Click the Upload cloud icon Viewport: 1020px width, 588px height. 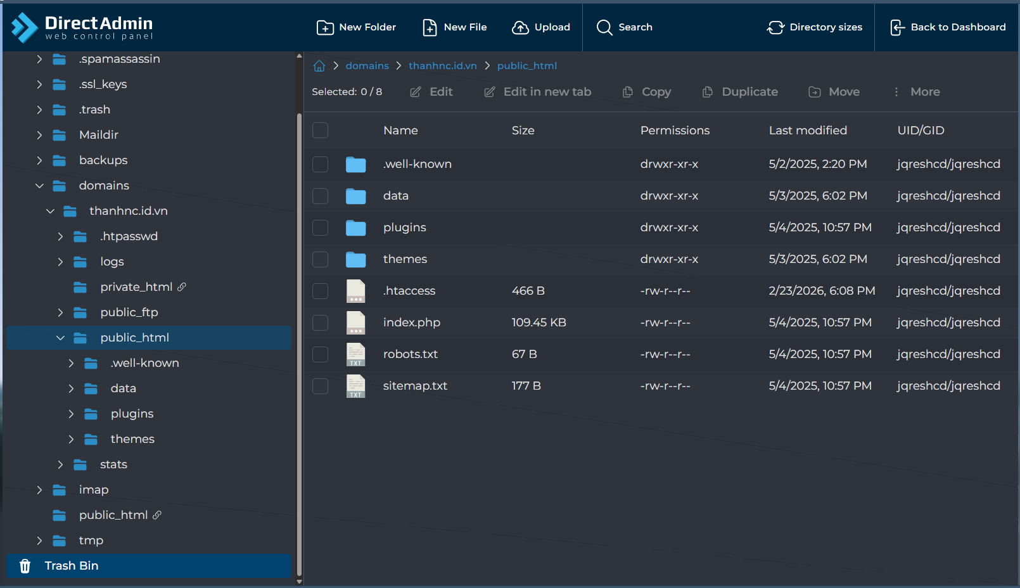[x=520, y=27]
